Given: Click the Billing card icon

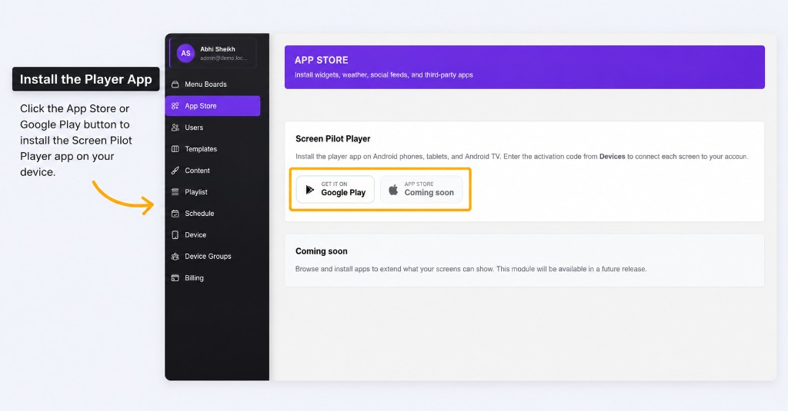Looking at the screenshot, I should pyautogui.click(x=175, y=278).
